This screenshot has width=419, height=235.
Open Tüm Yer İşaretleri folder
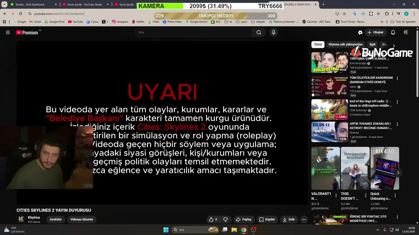(x=403, y=22)
